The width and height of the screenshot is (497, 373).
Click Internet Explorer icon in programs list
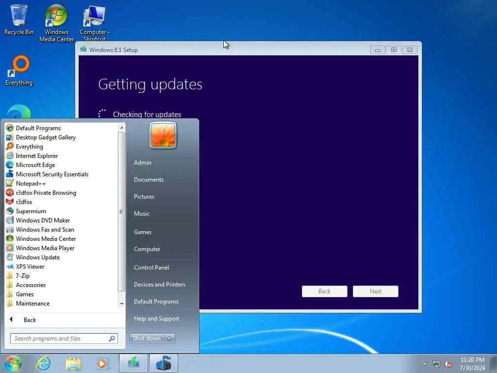(10, 156)
